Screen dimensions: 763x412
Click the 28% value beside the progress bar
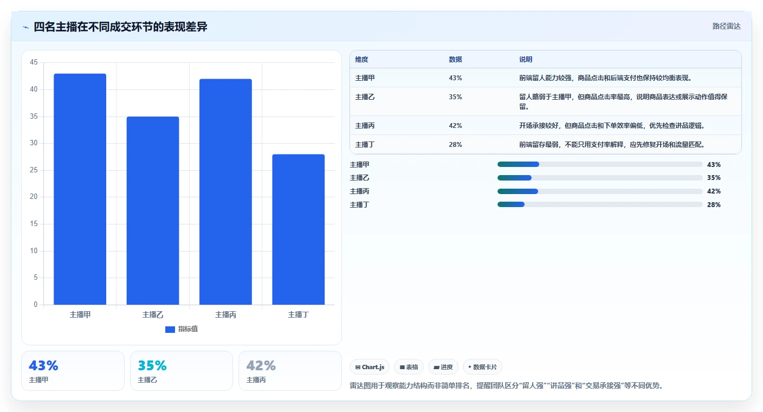pos(714,205)
